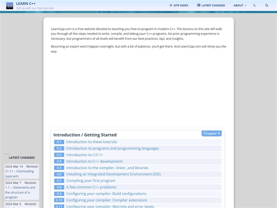Open Configuring your compiler: Warning and error levels

coord(110,206)
